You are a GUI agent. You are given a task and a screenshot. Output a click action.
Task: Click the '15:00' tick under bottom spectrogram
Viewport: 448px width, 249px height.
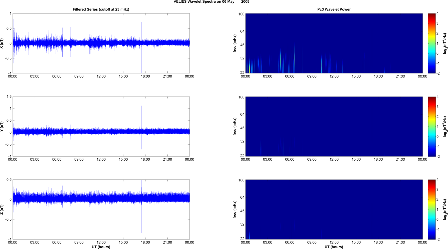coord(356,242)
